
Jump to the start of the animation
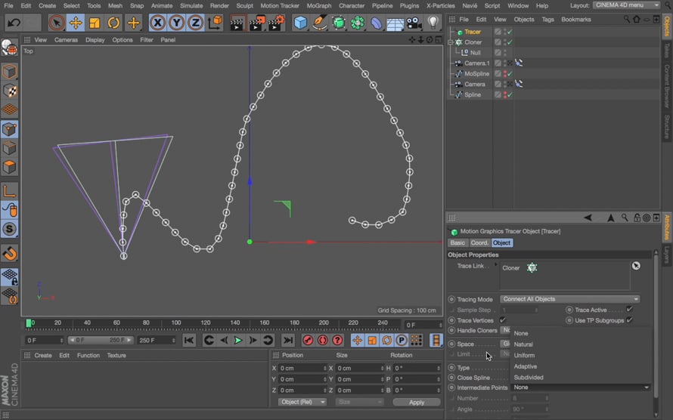(x=189, y=341)
